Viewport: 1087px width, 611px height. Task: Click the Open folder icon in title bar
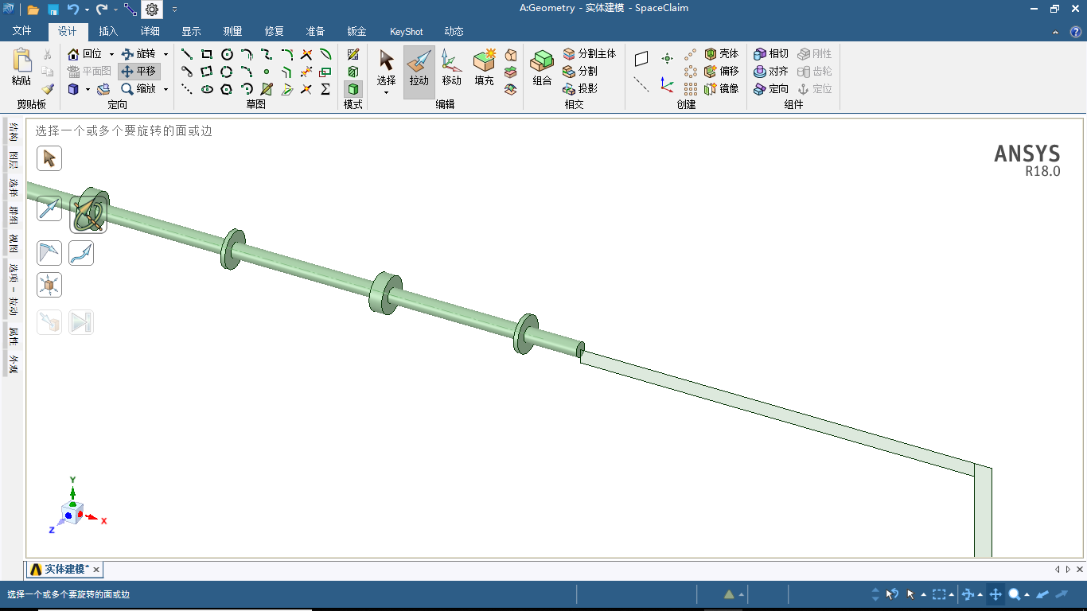[33, 10]
